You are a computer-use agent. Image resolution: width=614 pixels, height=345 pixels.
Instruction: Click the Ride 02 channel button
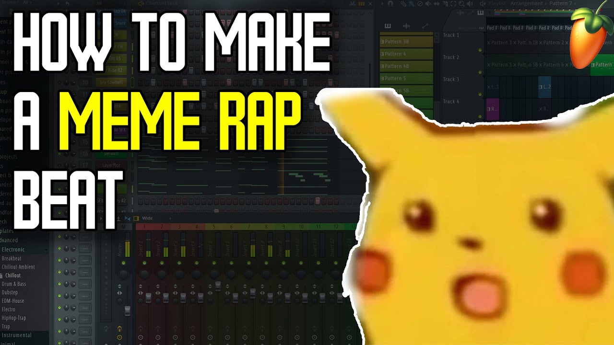[x=111, y=70]
